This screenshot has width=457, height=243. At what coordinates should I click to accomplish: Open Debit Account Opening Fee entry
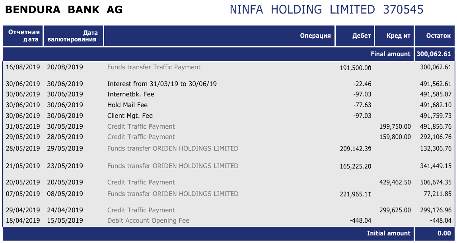pos(148,221)
